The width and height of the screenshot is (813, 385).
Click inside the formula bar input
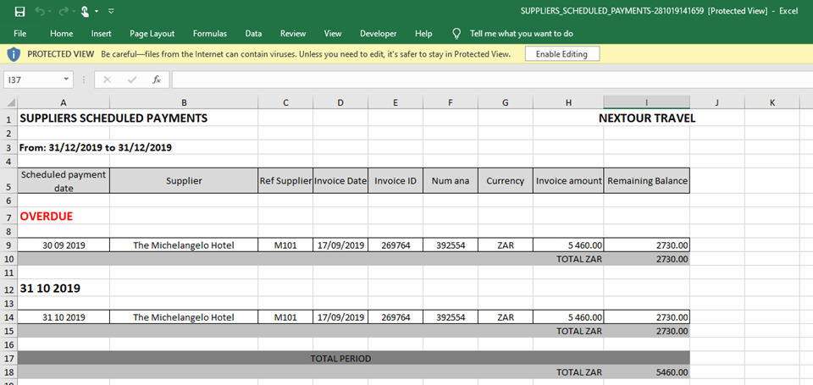pos(492,80)
